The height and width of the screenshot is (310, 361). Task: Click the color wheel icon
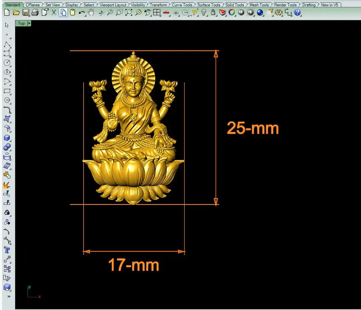(232, 13)
